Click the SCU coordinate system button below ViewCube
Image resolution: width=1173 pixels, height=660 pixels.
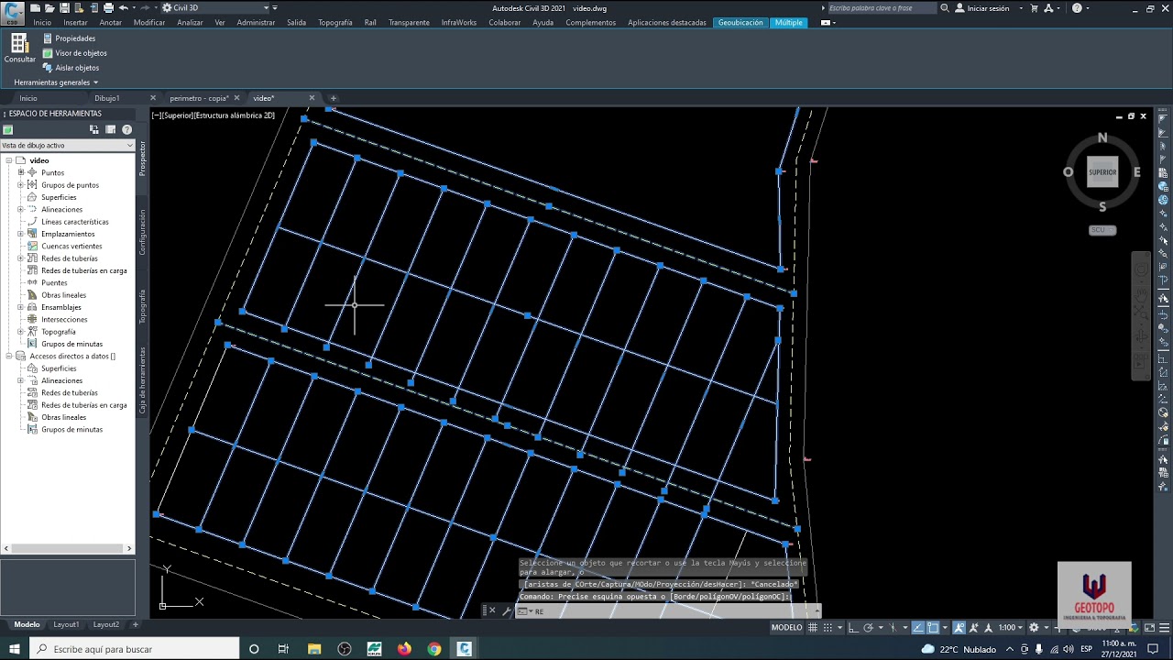click(x=1102, y=230)
